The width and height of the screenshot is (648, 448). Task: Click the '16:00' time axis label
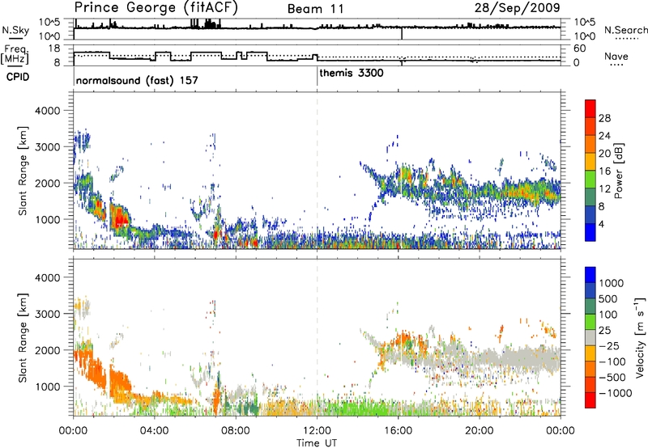pos(399,431)
